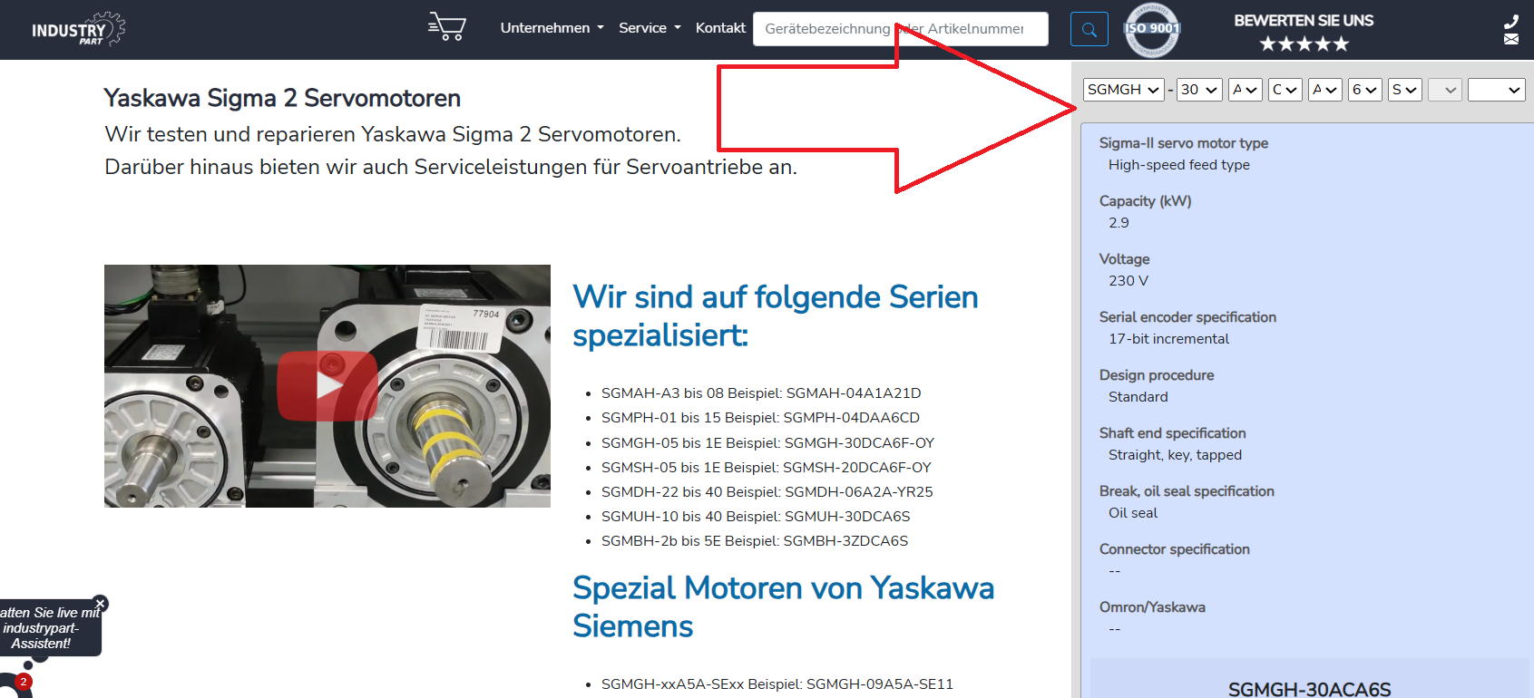Click the 'Serial encoder specification' label
The width and height of the screenshot is (1534, 698).
click(x=1187, y=317)
